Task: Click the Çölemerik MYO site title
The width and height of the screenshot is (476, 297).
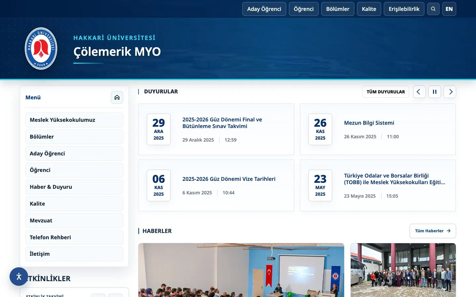Action: point(117,51)
